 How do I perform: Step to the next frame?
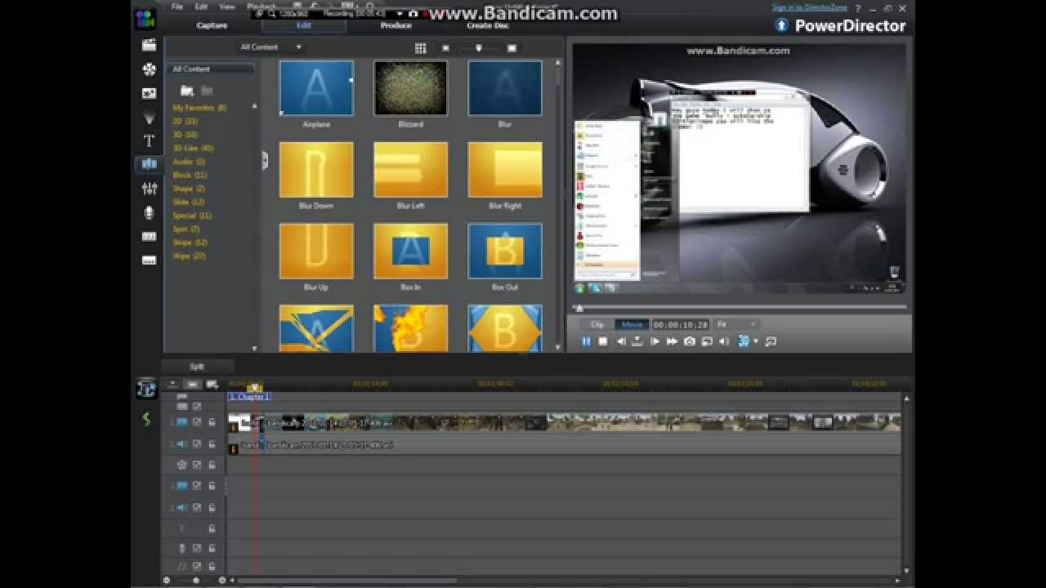pos(655,341)
